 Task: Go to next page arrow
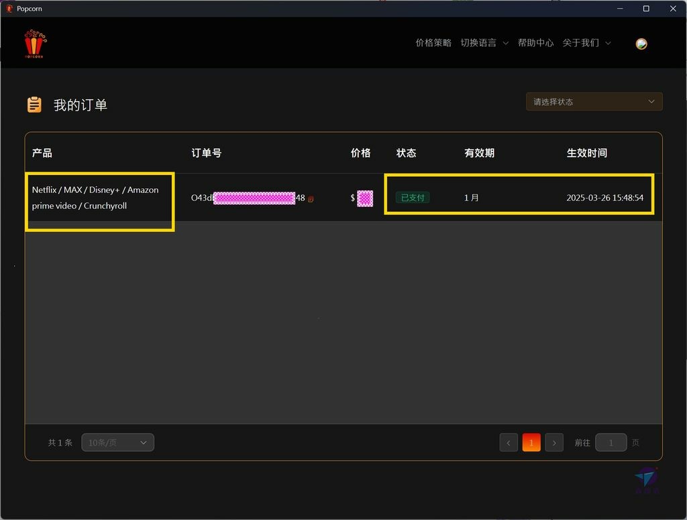tap(554, 442)
